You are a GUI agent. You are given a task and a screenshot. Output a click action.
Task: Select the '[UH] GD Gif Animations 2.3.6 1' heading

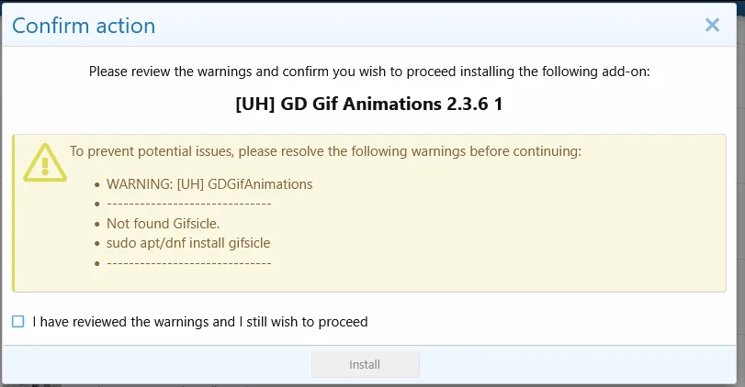369,104
